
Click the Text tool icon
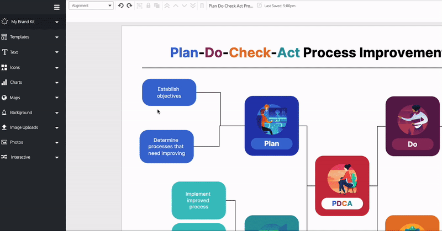point(4,52)
